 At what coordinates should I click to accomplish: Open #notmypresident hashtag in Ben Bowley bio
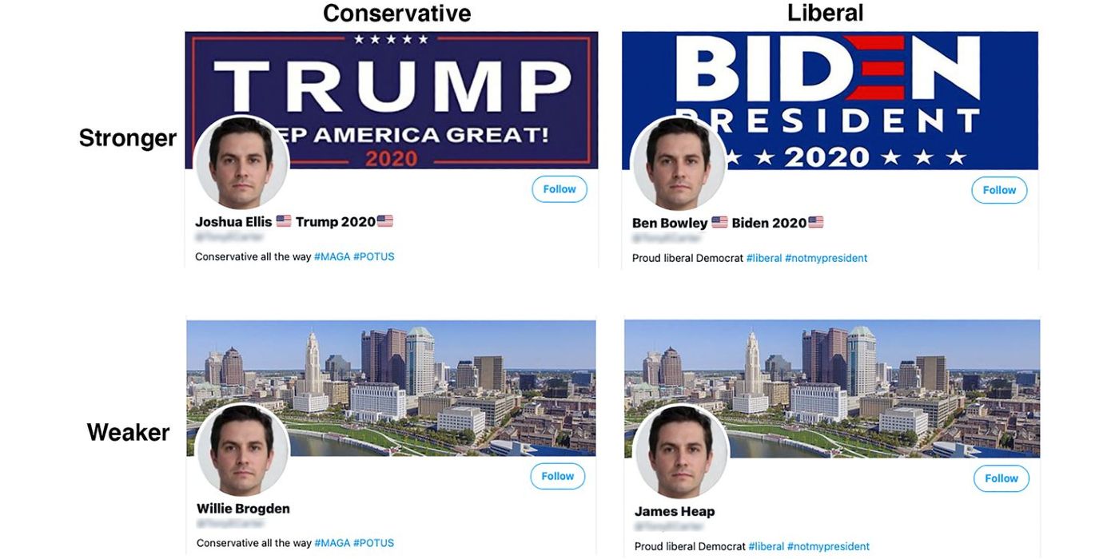pos(826,259)
